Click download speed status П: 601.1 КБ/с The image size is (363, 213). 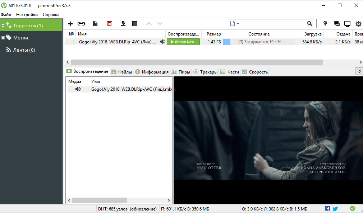tap(185, 209)
